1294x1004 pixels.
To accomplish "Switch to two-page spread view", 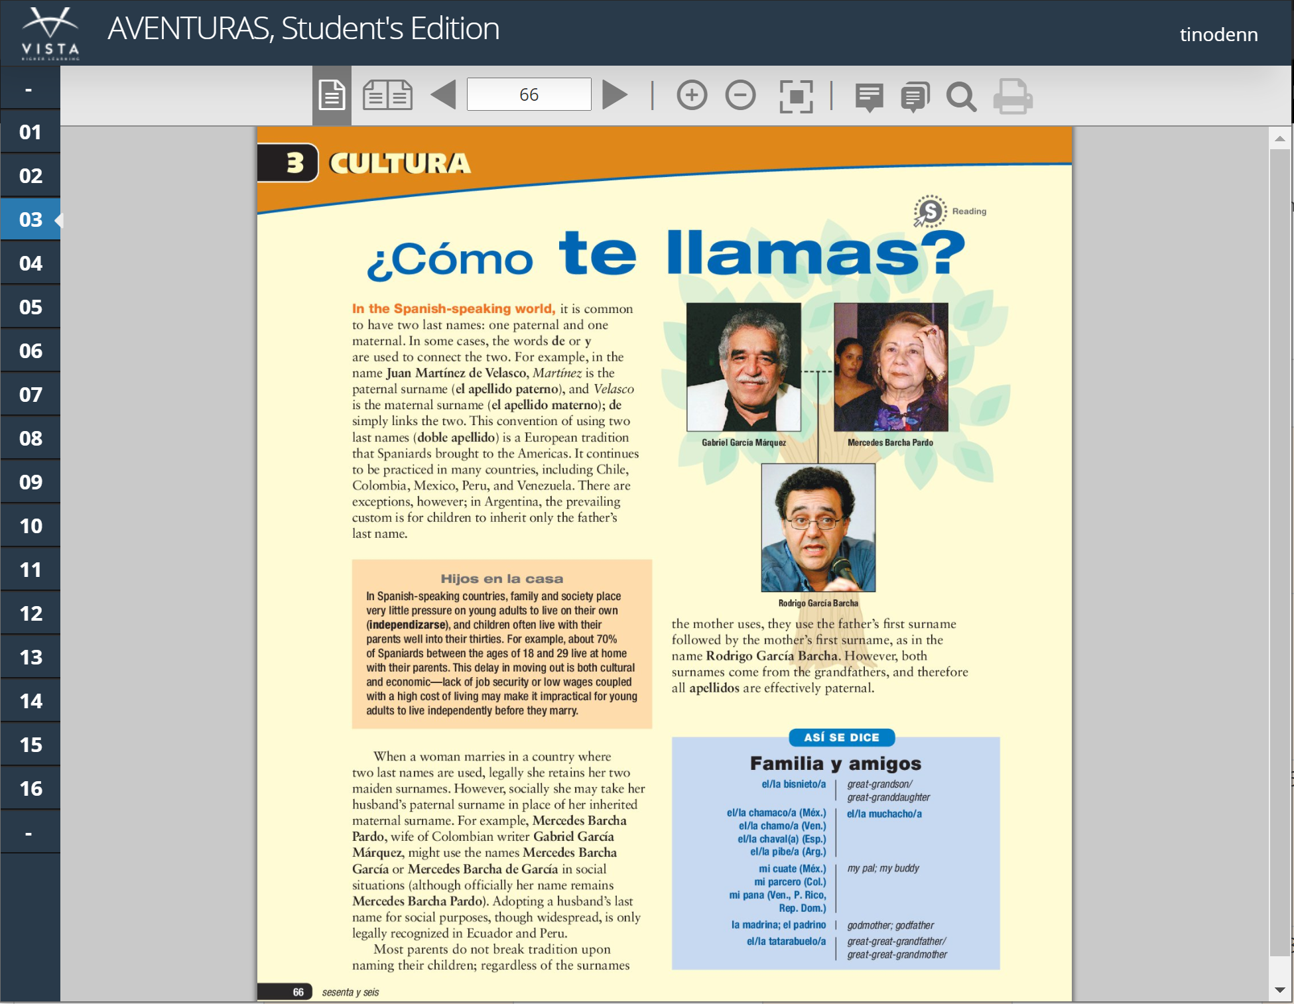I will pos(387,95).
